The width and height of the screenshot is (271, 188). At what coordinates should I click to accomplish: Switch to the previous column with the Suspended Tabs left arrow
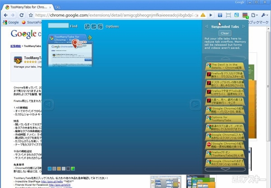tap(206, 27)
